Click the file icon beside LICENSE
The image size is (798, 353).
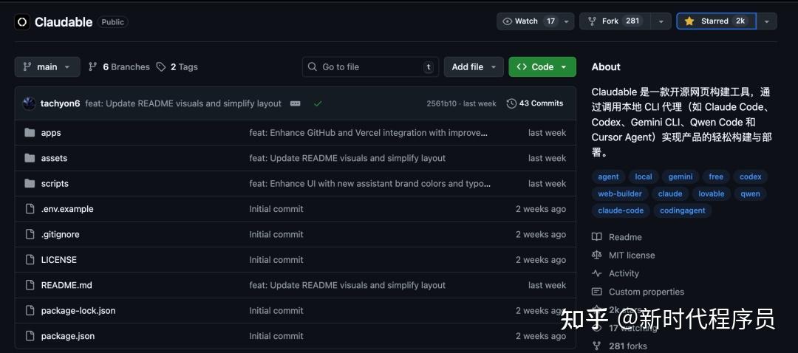tap(30, 260)
